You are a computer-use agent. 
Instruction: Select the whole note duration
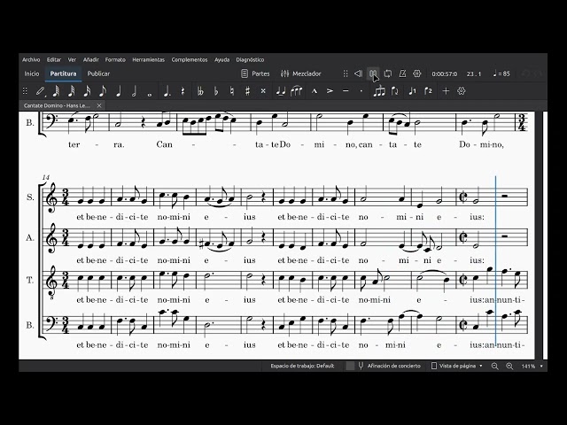150,94
